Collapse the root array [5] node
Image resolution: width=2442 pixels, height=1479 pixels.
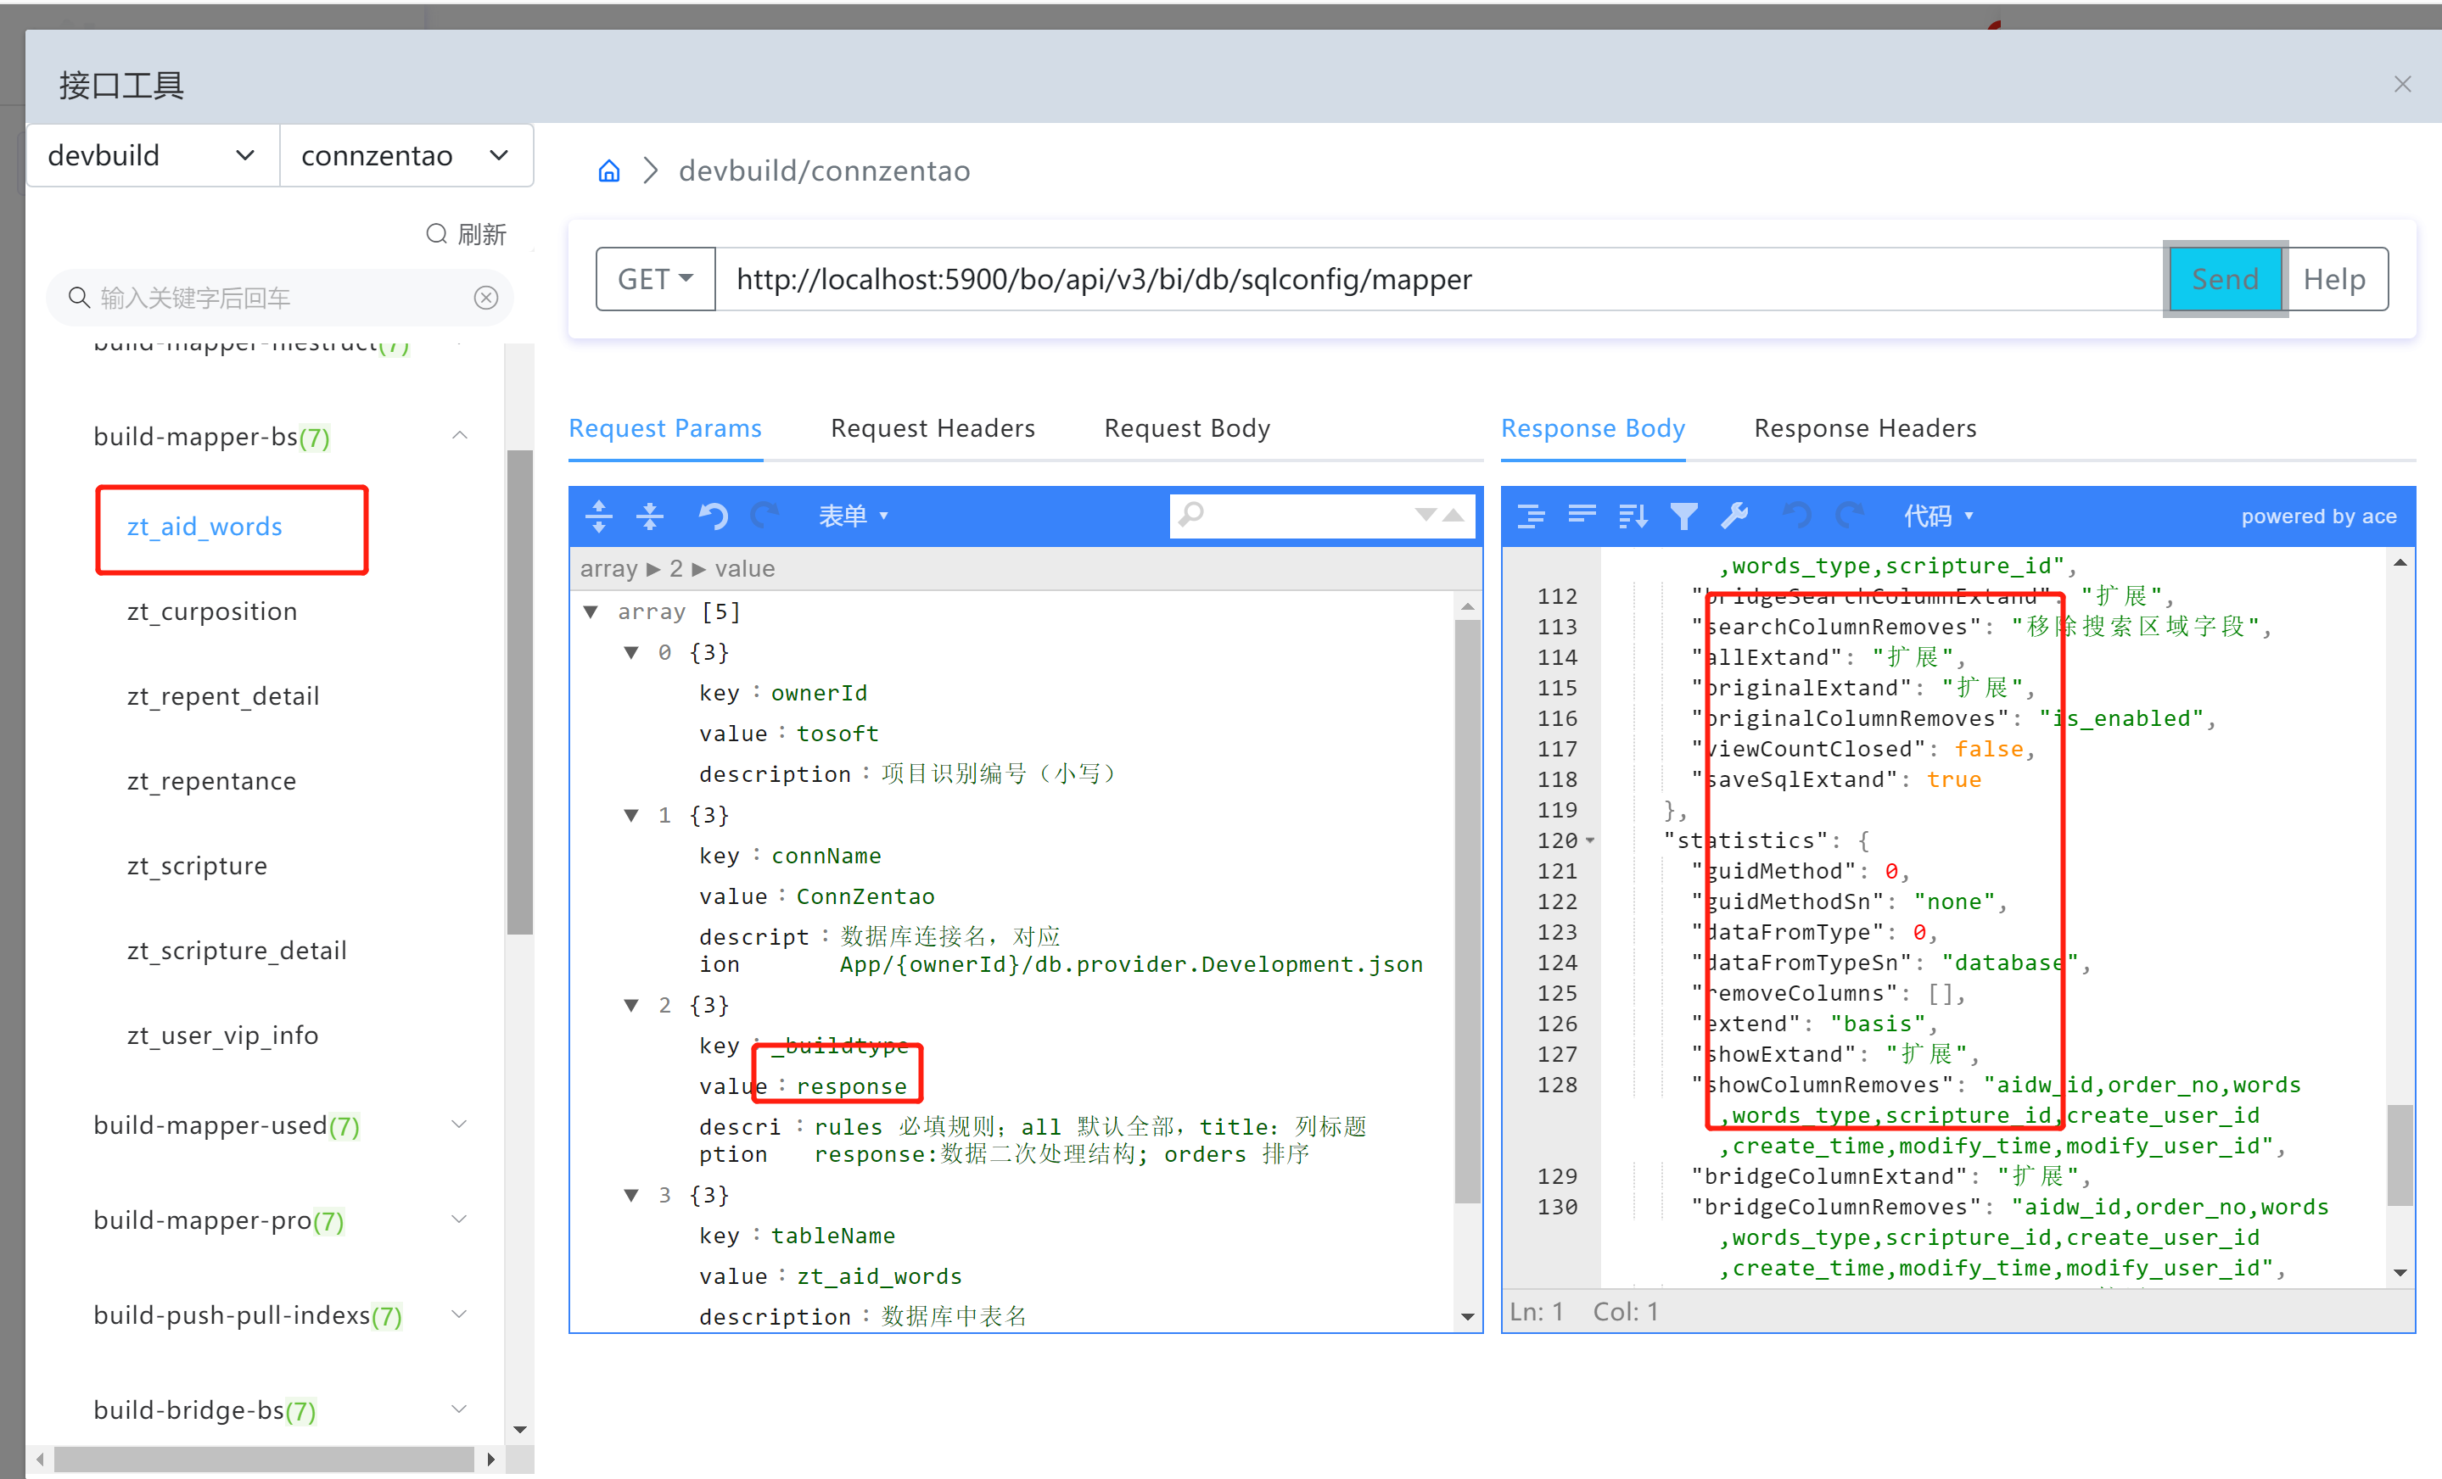591,611
